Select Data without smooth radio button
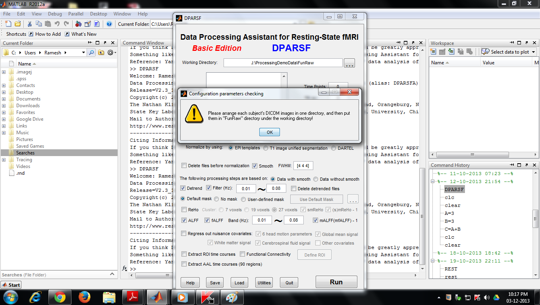Viewport: 540px width, 305px height. coord(316,179)
